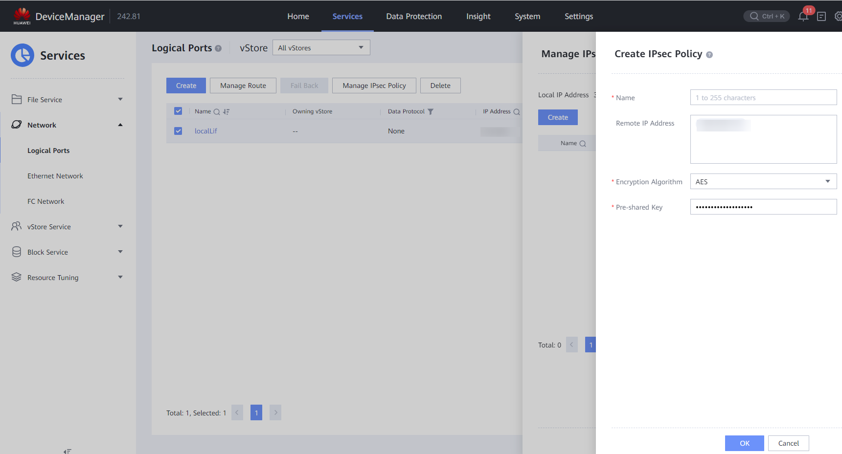Toggle the select-all checkbox in table header
Screen dimensions: 842x454
coord(178,111)
